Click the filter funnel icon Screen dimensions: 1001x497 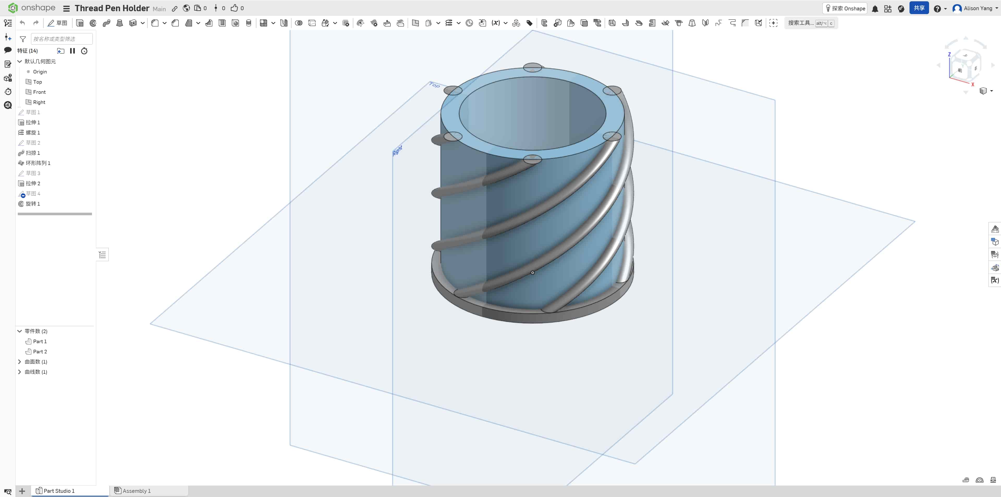coord(23,39)
